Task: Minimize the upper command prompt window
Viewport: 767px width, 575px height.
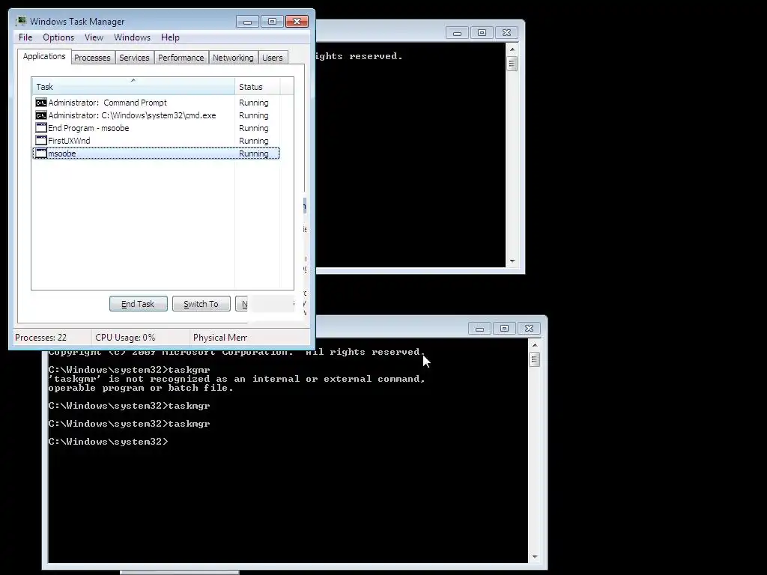Action: 458,33
